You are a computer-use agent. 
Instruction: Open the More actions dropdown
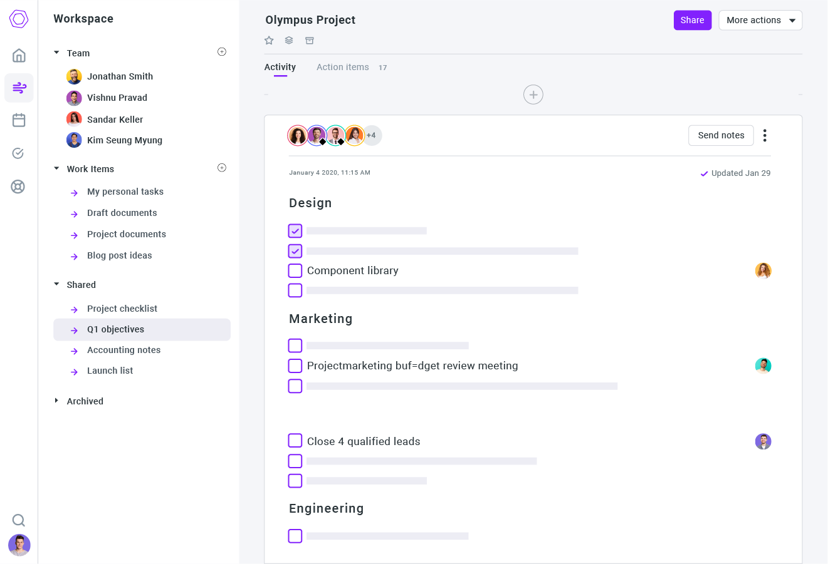[x=760, y=20]
